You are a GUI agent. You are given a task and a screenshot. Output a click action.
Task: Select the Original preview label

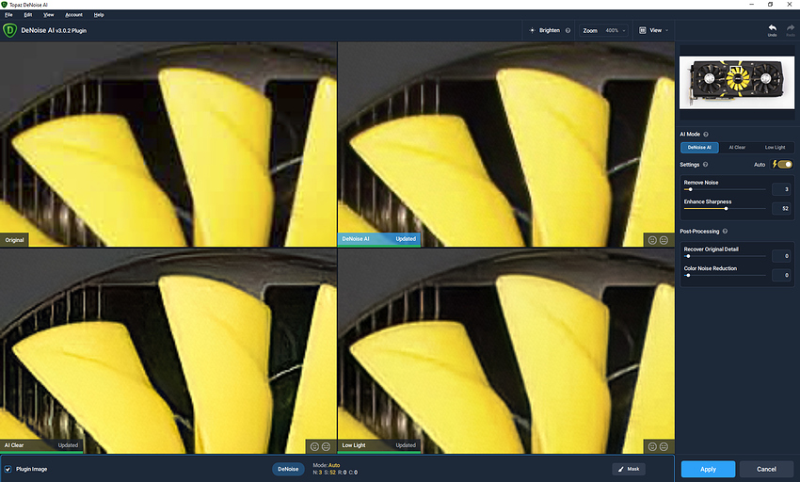click(14, 240)
